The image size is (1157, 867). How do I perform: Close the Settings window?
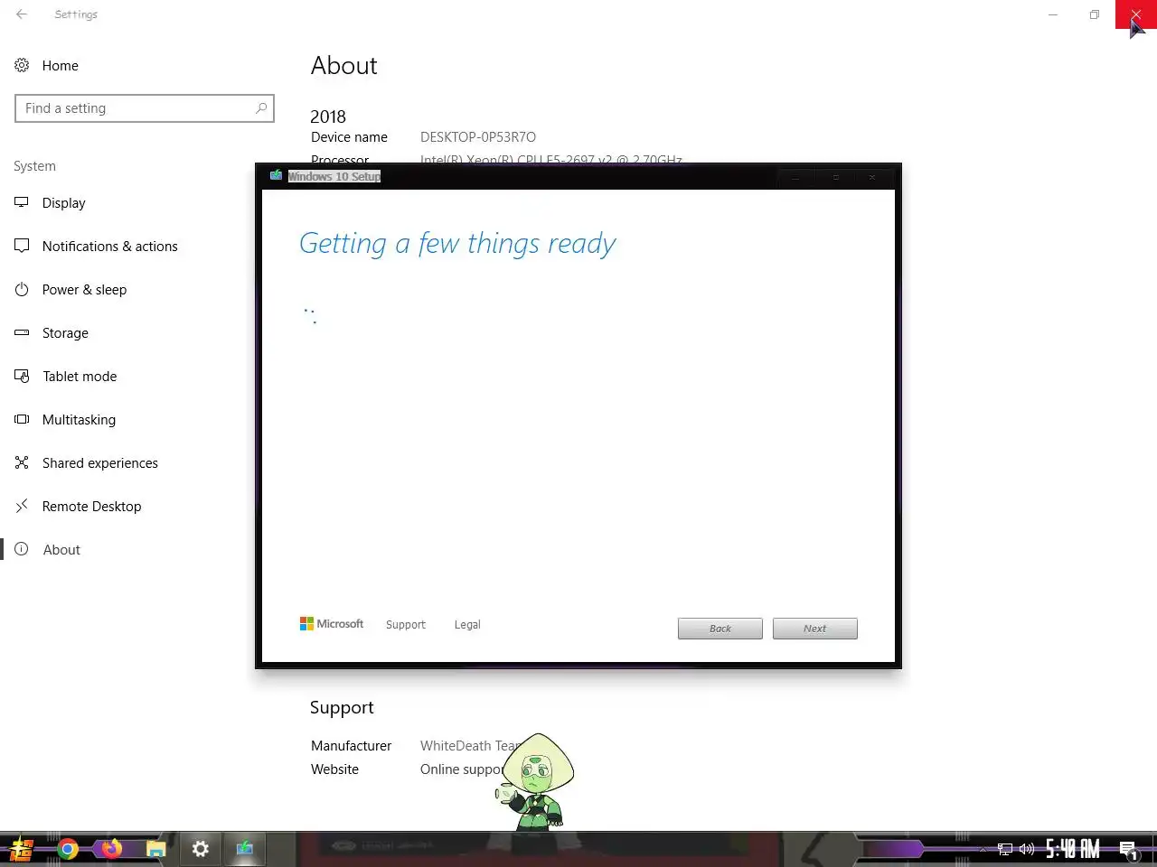point(1136,14)
